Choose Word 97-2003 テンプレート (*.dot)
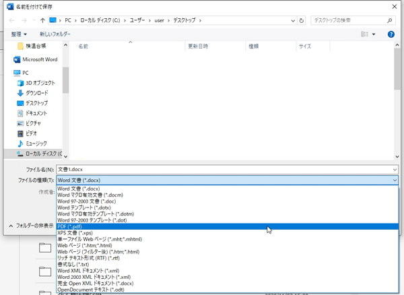Viewport: 404px width, 295px height. [x=228, y=220]
